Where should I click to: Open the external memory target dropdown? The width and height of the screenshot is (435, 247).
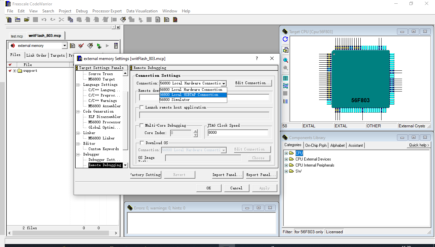point(65,46)
